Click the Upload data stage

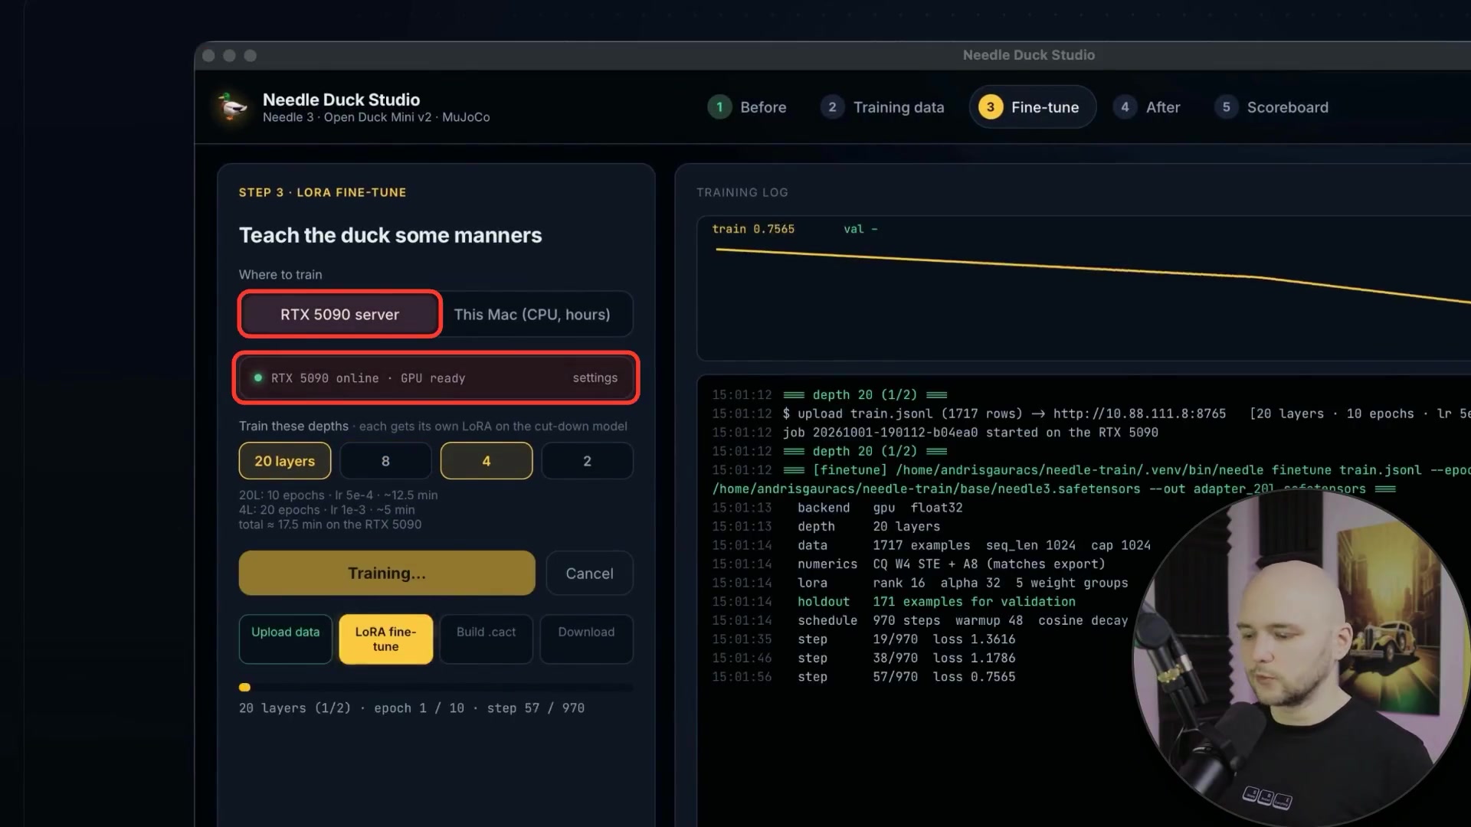coord(286,639)
